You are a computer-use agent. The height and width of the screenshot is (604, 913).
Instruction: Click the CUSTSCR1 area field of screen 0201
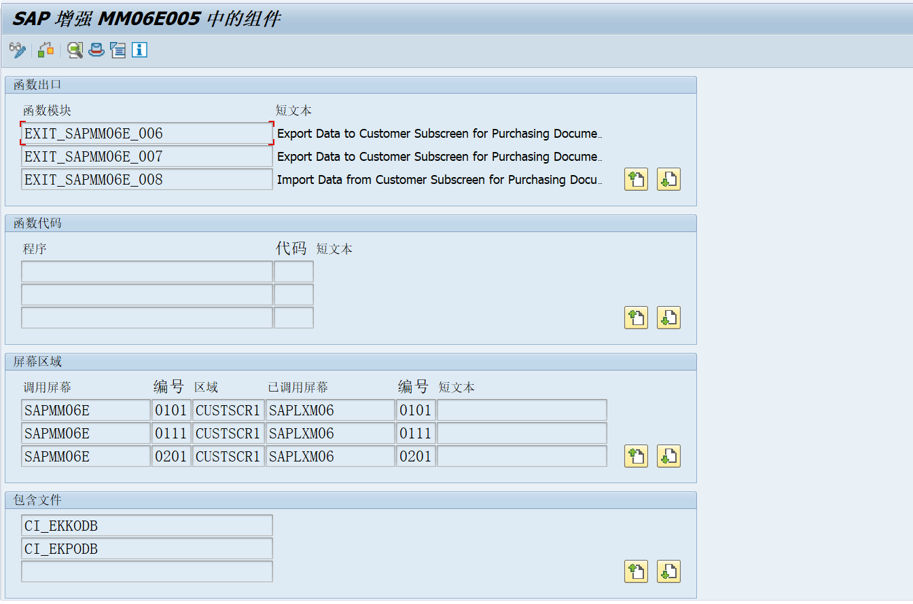tap(228, 455)
